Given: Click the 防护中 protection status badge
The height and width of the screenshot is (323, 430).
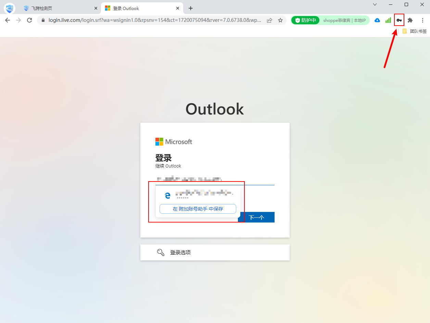Looking at the screenshot, I should [x=305, y=20].
